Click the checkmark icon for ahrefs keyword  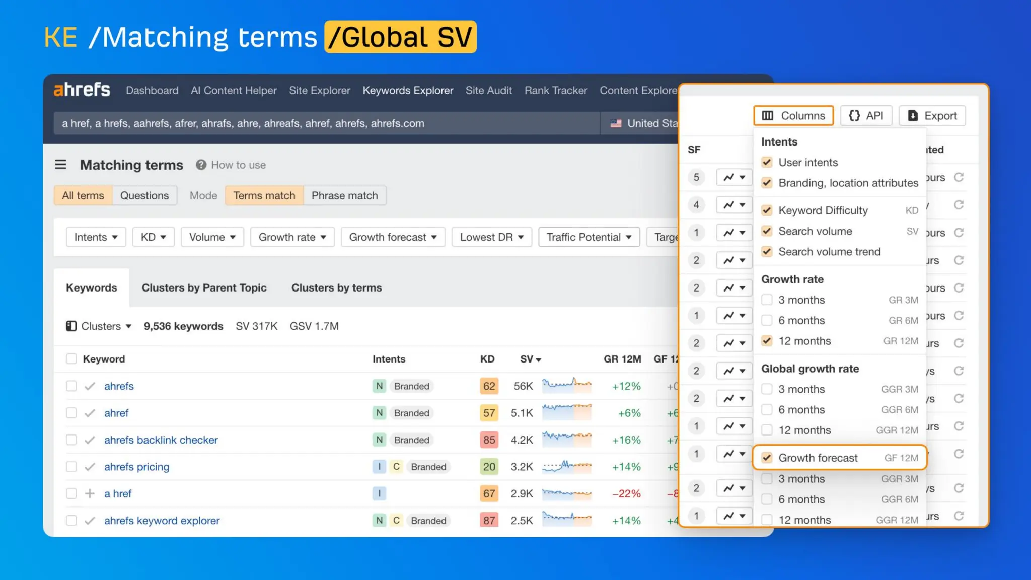(90, 386)
